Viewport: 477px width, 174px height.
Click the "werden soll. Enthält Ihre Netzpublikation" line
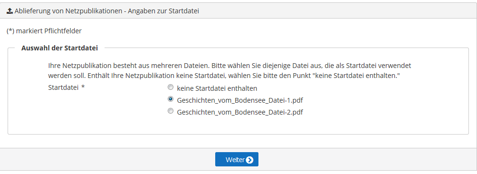pos(224,76)
